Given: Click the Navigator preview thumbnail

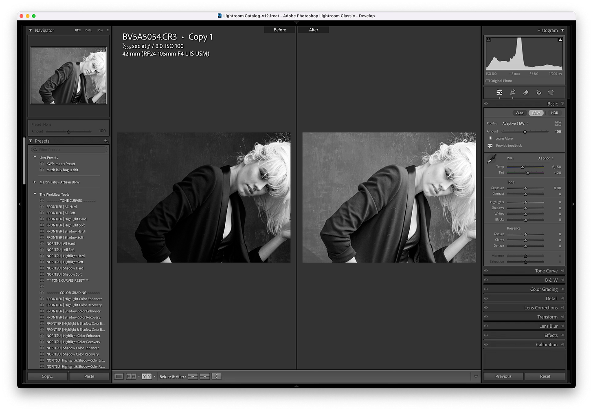Looking at the screenshot, I should coord(68,75).
